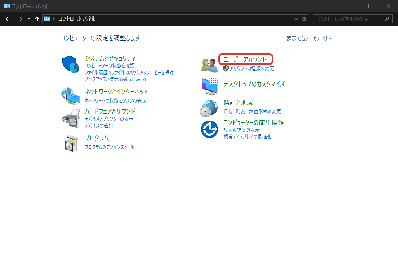Click the Programs disc icon
The height and width of the screenshot is (280, 398).
71,143
